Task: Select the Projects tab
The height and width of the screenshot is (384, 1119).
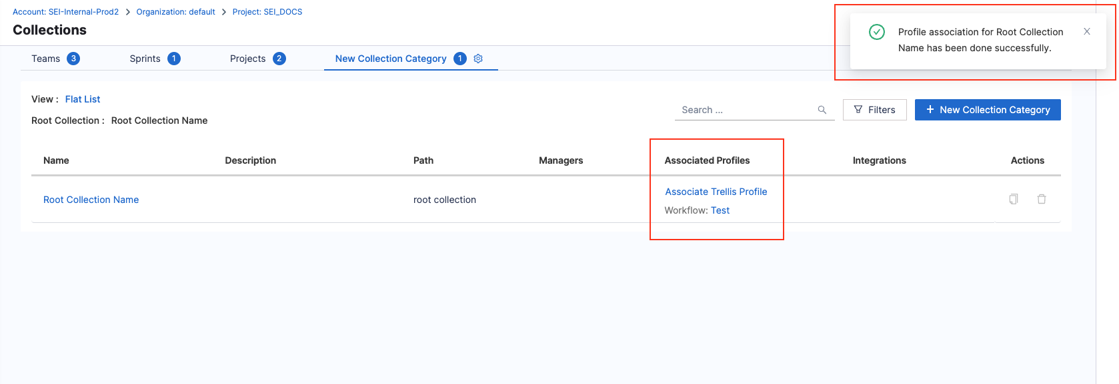Action: tap(247, 59)
